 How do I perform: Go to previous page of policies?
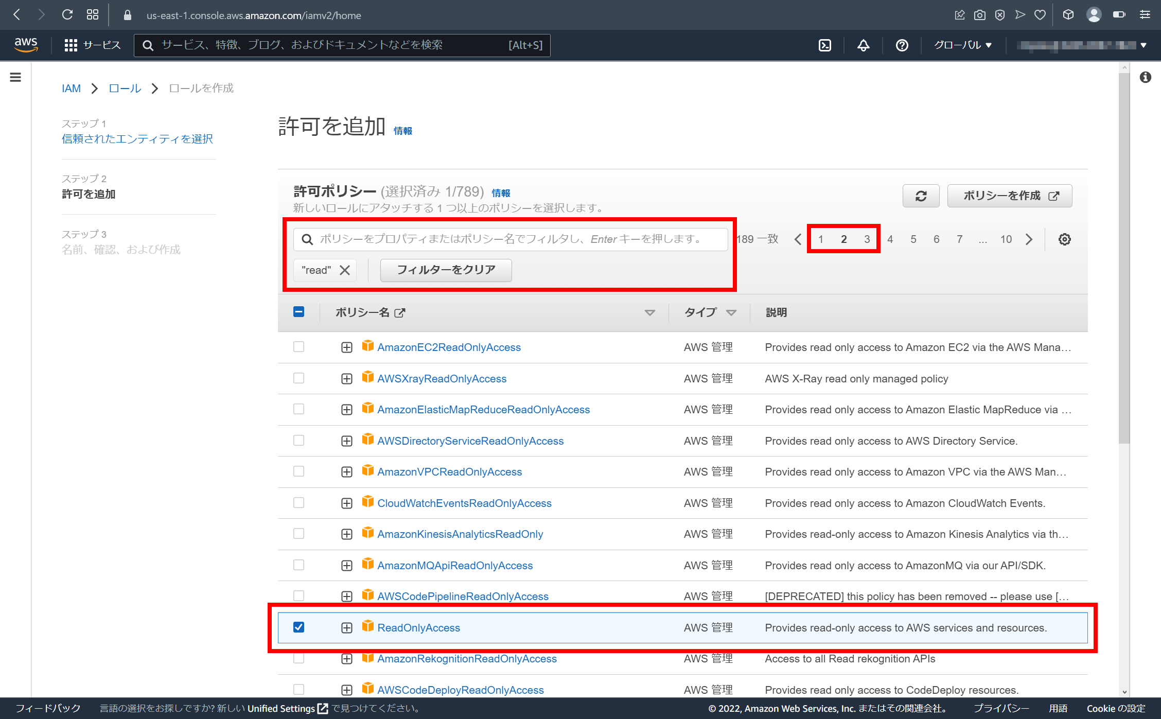[x=798, y=239]
